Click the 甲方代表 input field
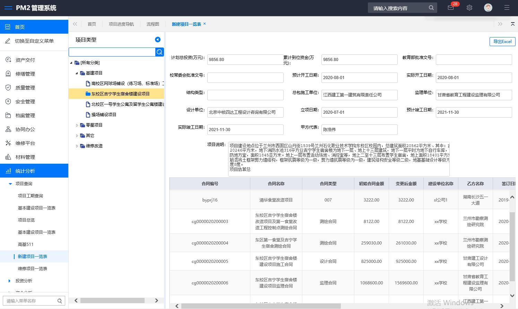The height and width of the screenshot is (309, 518). tap(359, 129)
